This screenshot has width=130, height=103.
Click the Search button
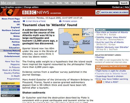coord(124,3)
